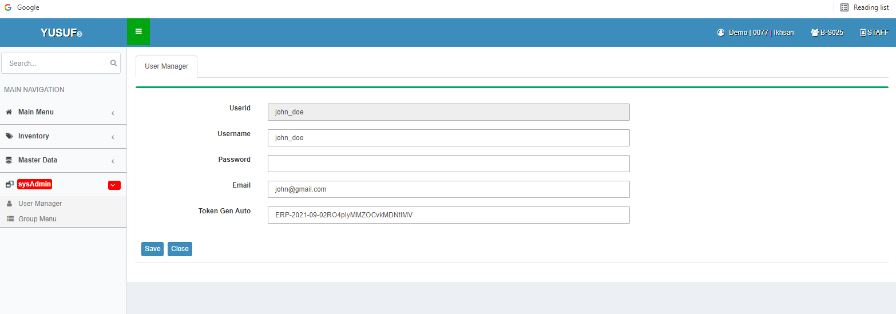Click the sysAdmin windows icon
896x314 pixels.
pyautogui.click(x=9, y=184)
